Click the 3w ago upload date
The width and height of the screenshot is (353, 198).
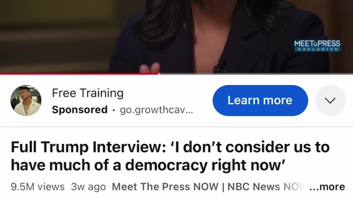coord(88,187)
